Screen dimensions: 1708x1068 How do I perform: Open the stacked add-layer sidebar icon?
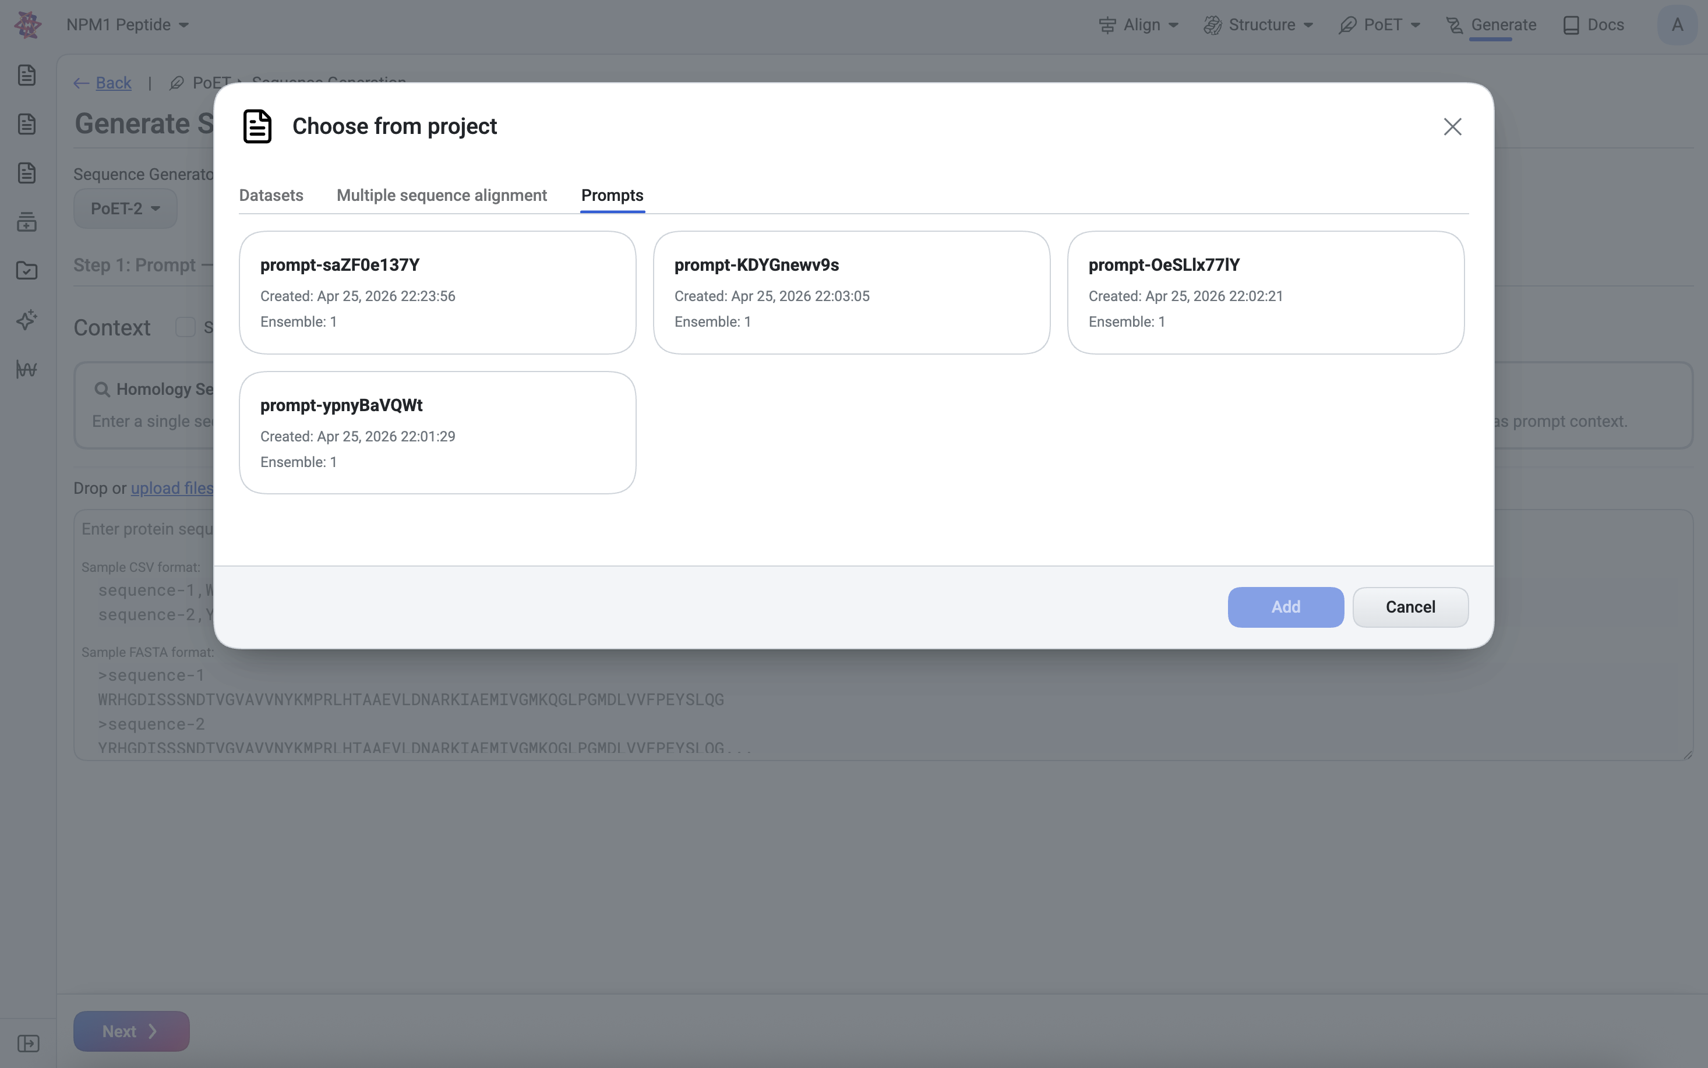coord(27,222)
